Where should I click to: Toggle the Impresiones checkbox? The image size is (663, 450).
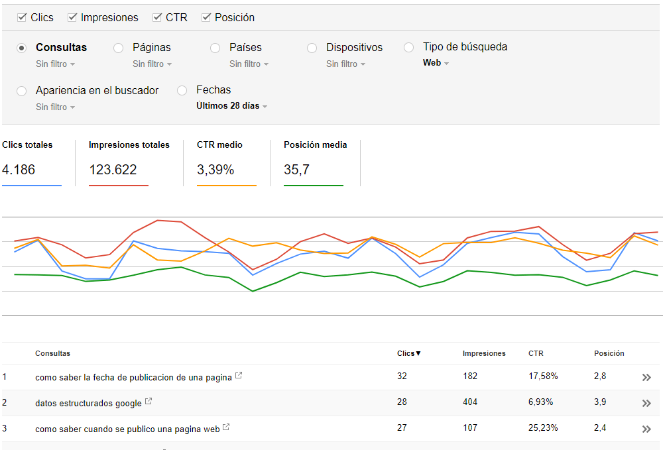72,17
